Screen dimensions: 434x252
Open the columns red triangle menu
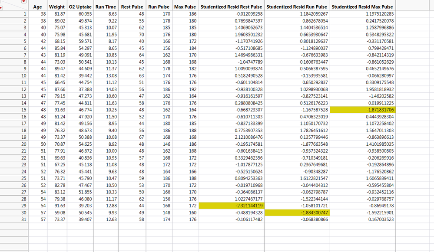[x=24, y=1]
